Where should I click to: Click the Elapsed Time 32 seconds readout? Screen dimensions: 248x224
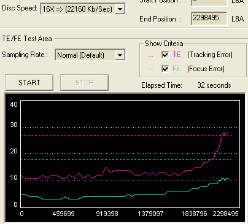(x=214, y=85)
